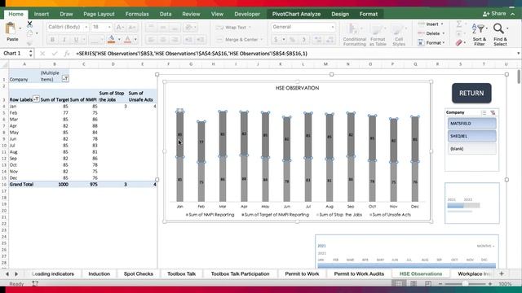Click the RETURN button

[471, 93]
